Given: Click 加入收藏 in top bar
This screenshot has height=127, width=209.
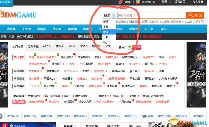Looking at the screenshot, I should (198, 2).
